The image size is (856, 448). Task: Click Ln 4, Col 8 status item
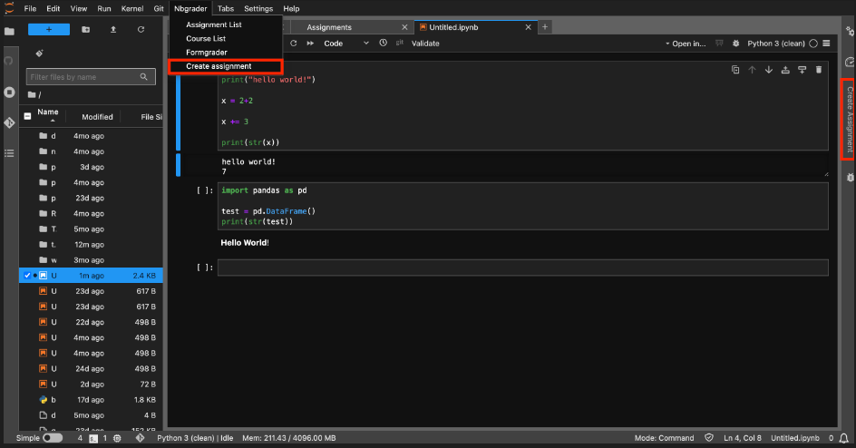(x=743, y=438)
